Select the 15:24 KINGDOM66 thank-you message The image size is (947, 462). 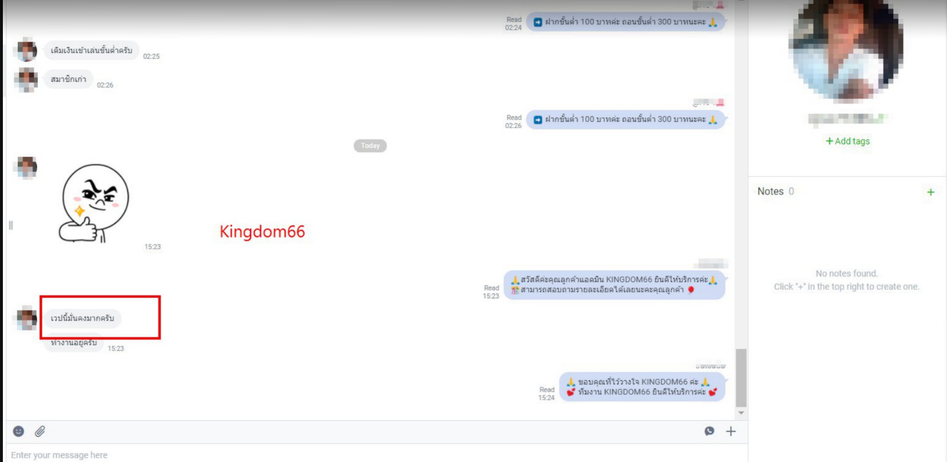641,387
